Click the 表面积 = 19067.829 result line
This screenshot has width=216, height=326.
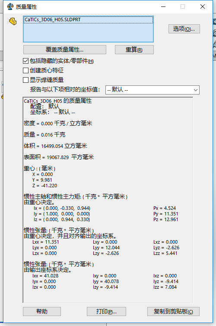click(59, 157)
